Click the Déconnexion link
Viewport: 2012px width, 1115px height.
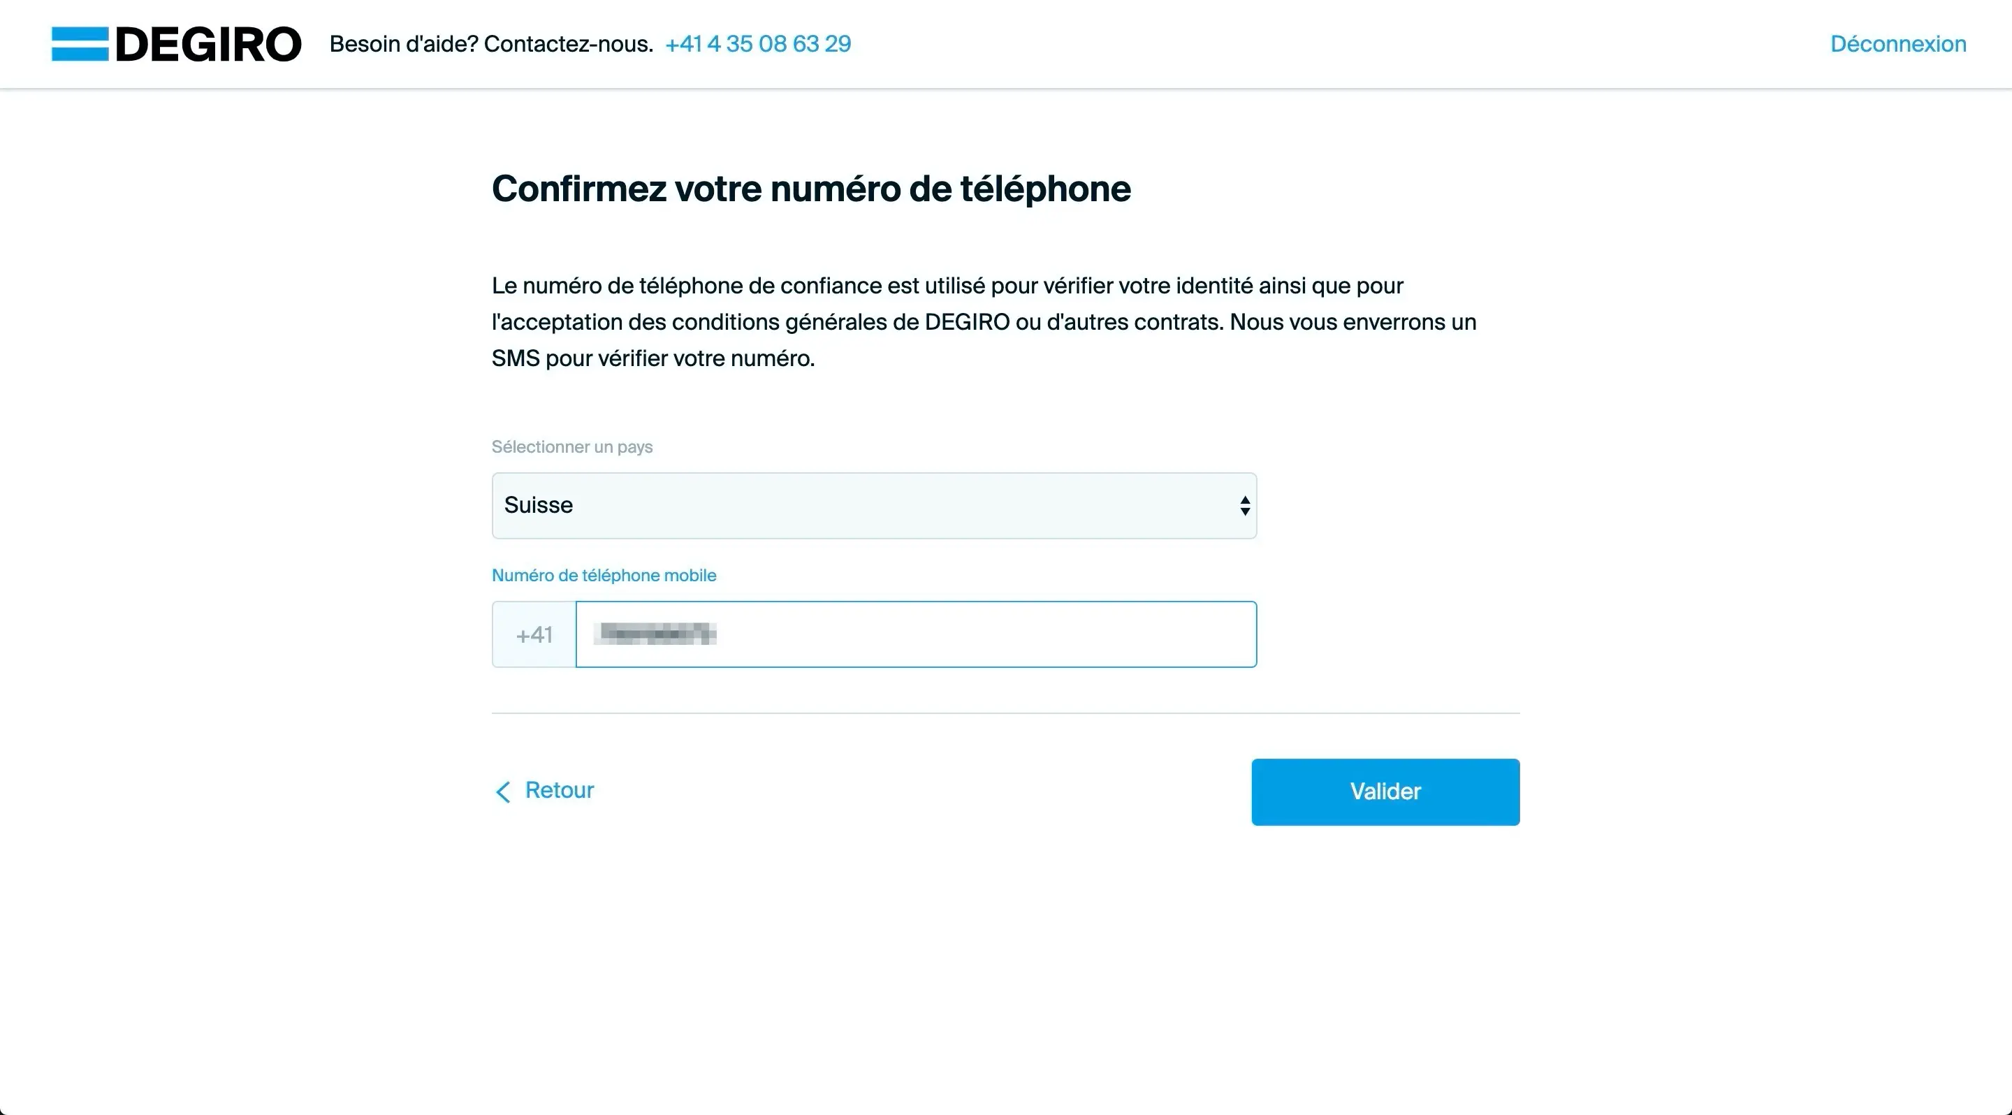[x=1898, y=43]
